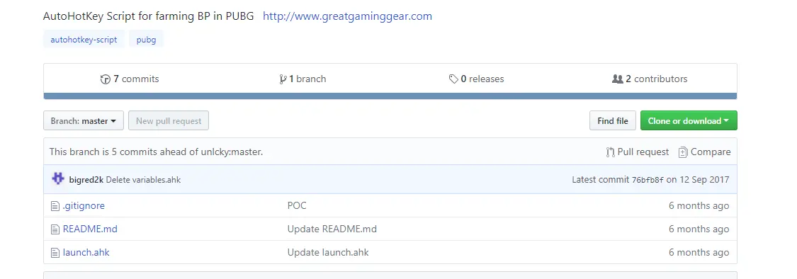Click the .gitignore file icon
The height and width of the screenshot is (279, 797).
tap(55, 206)
